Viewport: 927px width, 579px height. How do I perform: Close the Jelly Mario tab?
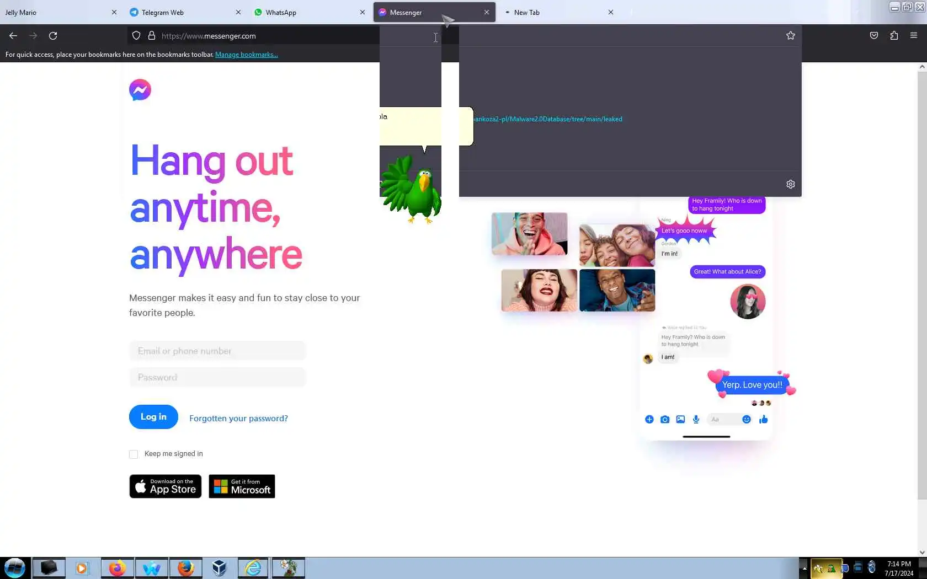[x=114, y=12]
